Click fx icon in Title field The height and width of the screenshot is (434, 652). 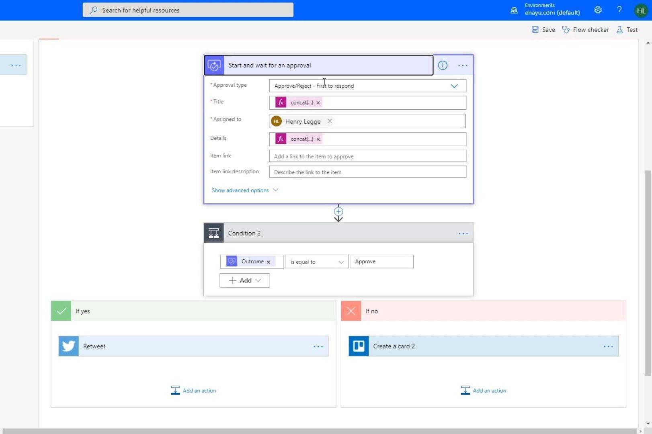[281, 102]
